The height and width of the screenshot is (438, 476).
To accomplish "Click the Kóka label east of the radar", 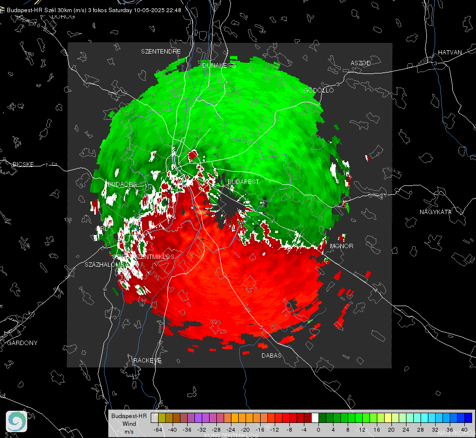I will point(393,171).
